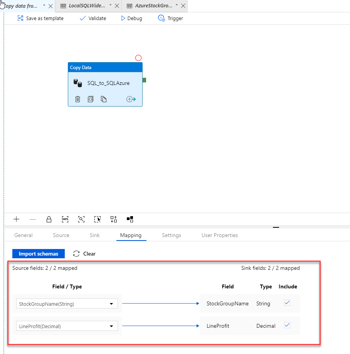
Task: Click the red breakpoint circle
Action: click(x=138, y=58)
